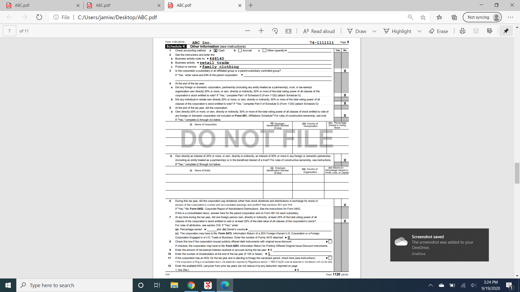Expand the Highlight color options chevron
Viewport: 520px width, 292px height.
pyautogui.click(x=420, y=31)
